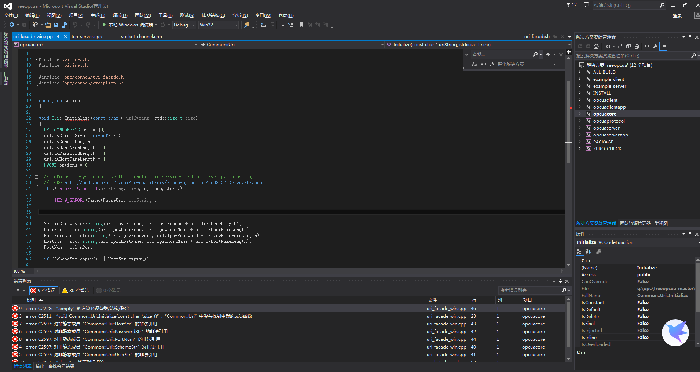Click the green Start debugging arrow

[x=104, y=25]
